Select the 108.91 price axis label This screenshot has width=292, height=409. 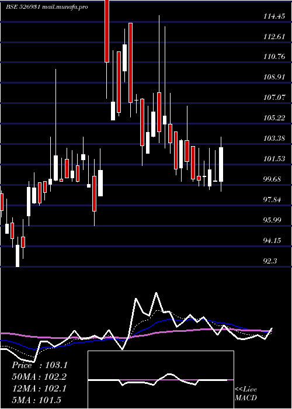tap(274, 77)
